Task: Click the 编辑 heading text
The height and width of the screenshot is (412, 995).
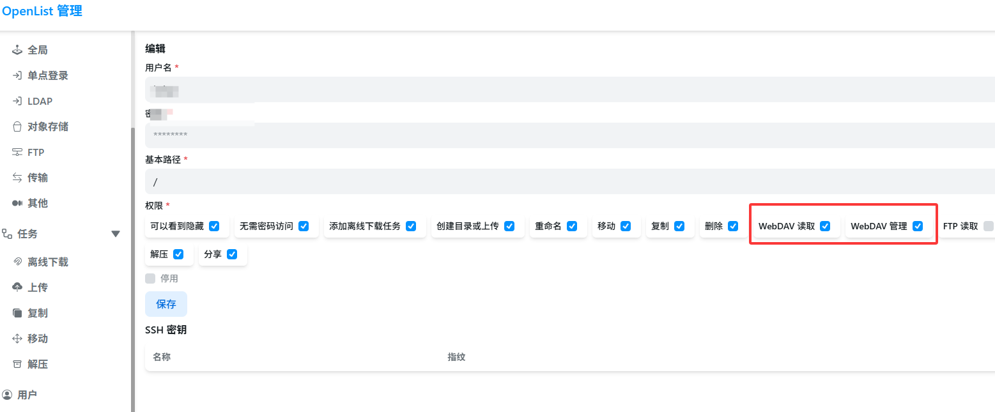Action: 155,49
